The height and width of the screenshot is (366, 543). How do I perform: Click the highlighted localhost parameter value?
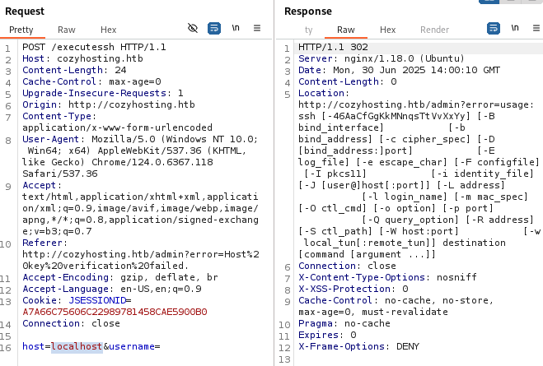77,346
